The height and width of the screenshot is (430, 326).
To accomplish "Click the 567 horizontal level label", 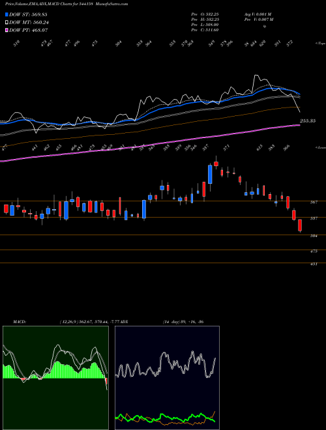I will tap(314, 203).
